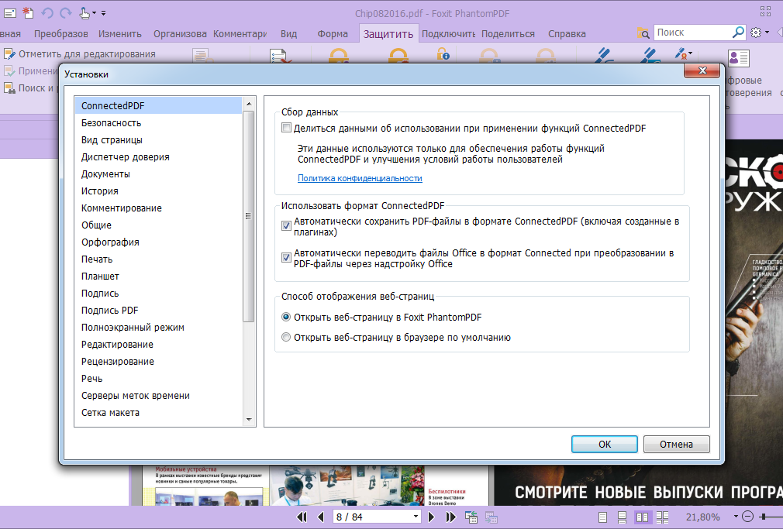Select Открыть веб-страницу в Foxit PhantomPDF radio

coord(286,317)
